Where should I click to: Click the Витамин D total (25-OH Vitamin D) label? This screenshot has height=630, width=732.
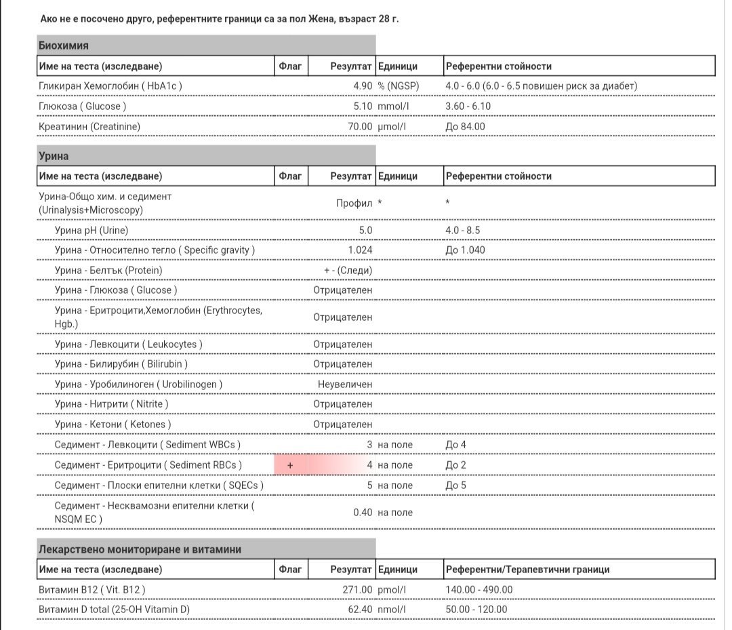[x=114, y=610]
